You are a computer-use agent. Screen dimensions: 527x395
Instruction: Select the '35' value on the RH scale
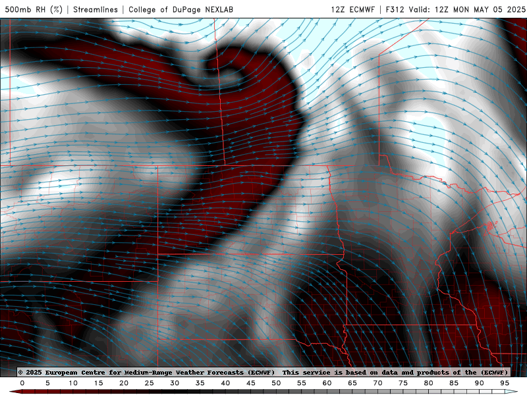pyautogui.click(x=200, y=383)
